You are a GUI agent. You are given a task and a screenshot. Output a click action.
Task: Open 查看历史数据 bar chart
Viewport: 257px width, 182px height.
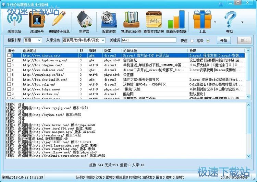[176, 22]
